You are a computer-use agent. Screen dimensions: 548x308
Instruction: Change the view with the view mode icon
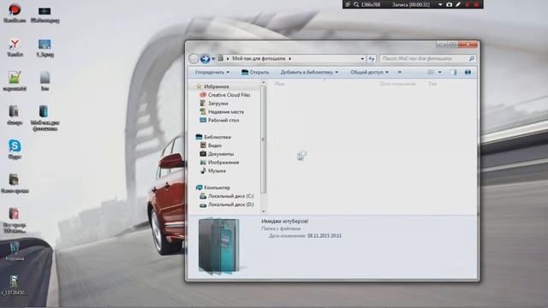pos(431,72)
